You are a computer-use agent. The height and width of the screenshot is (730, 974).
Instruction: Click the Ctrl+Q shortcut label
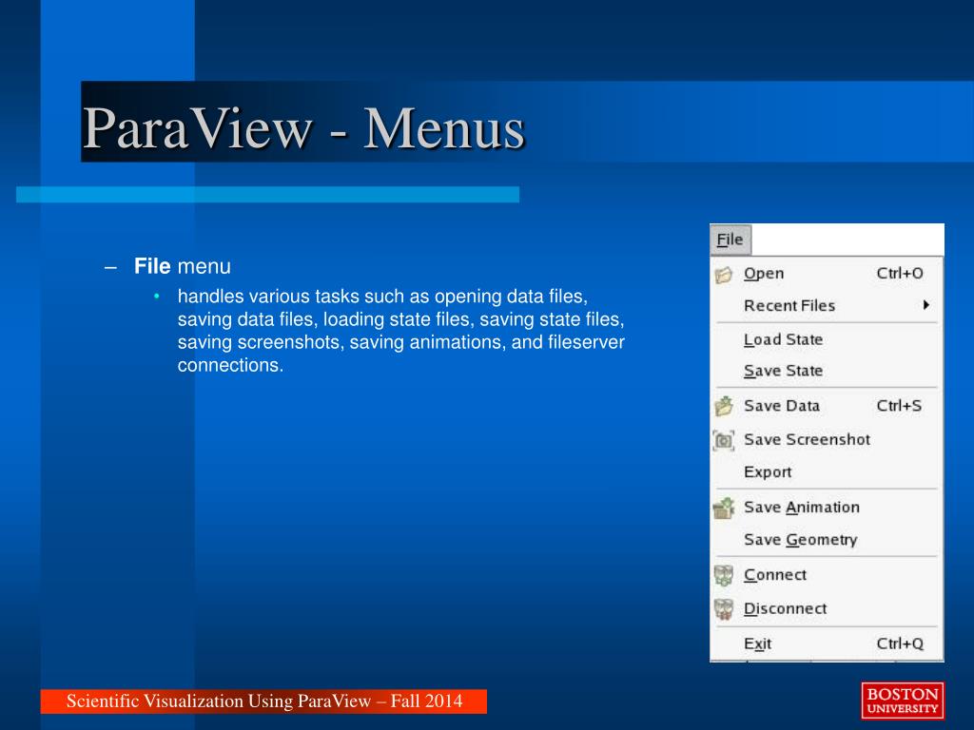900,644
